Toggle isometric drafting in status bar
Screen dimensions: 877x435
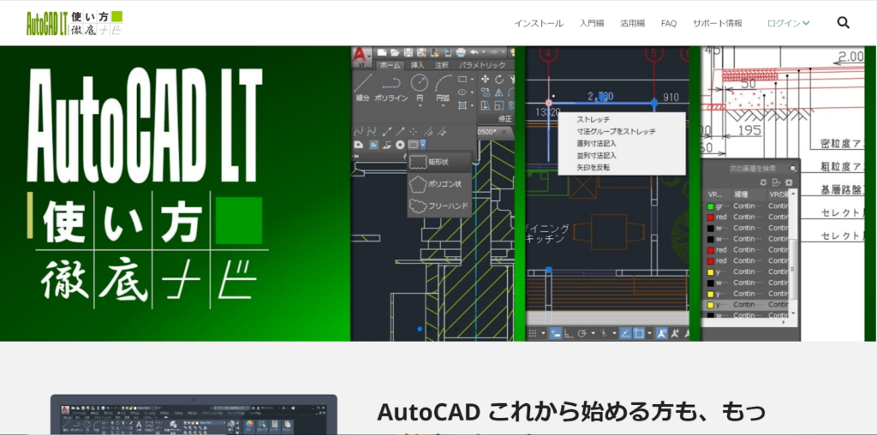604,333
